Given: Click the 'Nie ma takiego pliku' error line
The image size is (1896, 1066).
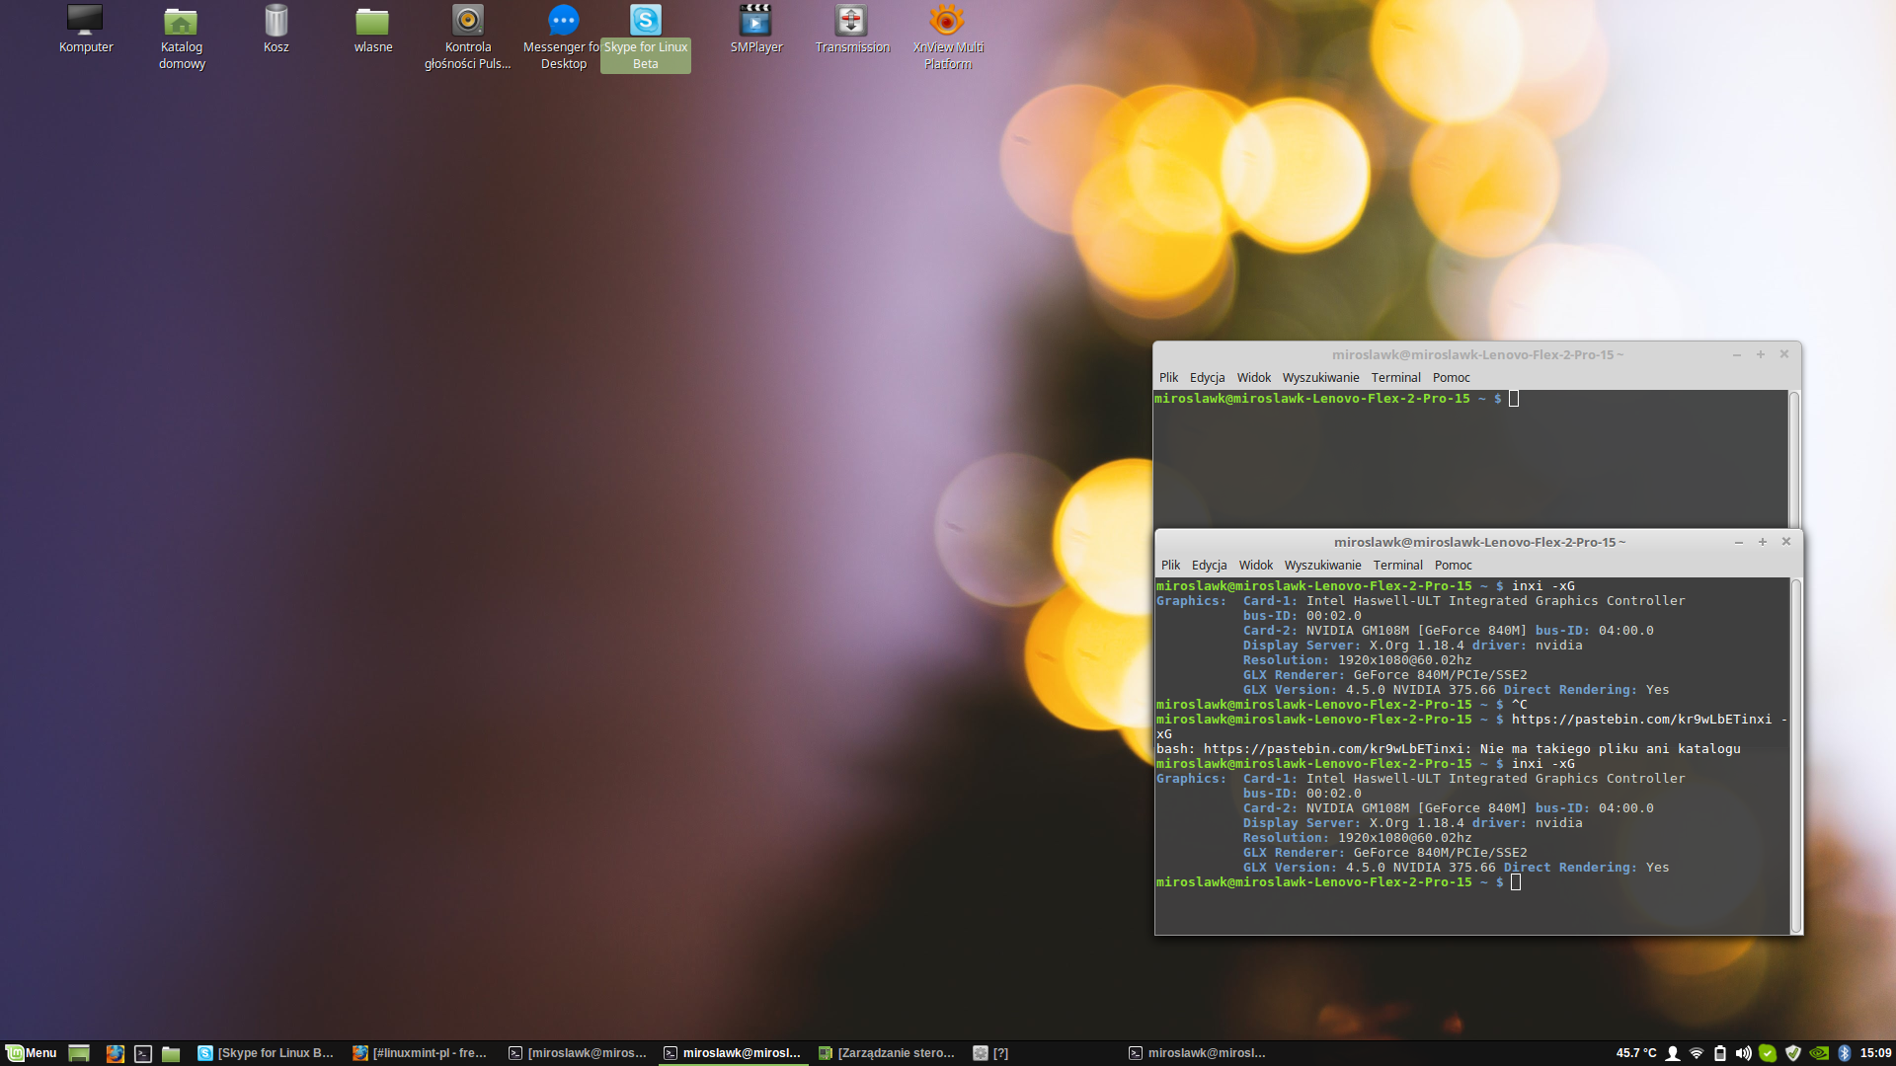Looking at the screenshot, I should [1449, 749].
